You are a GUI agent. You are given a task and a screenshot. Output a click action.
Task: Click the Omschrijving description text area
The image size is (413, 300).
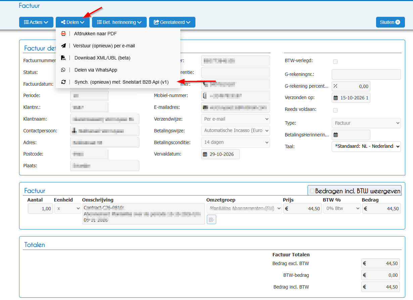[x=144, y=214]
